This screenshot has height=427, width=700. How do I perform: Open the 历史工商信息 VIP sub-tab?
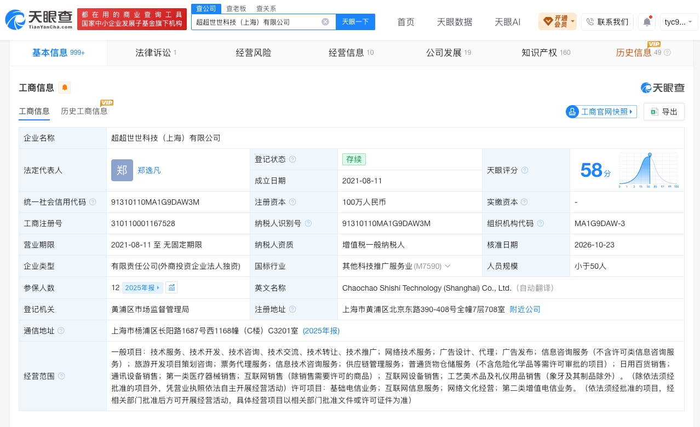(x=84, y=111)
